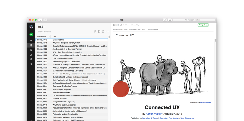Select note 3 Great Lessons I Learned
244x121 pixels.
71,55
